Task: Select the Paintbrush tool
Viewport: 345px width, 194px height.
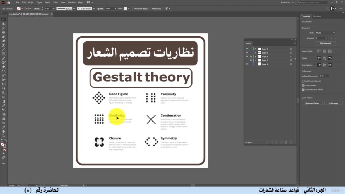Action: (3, 58)
